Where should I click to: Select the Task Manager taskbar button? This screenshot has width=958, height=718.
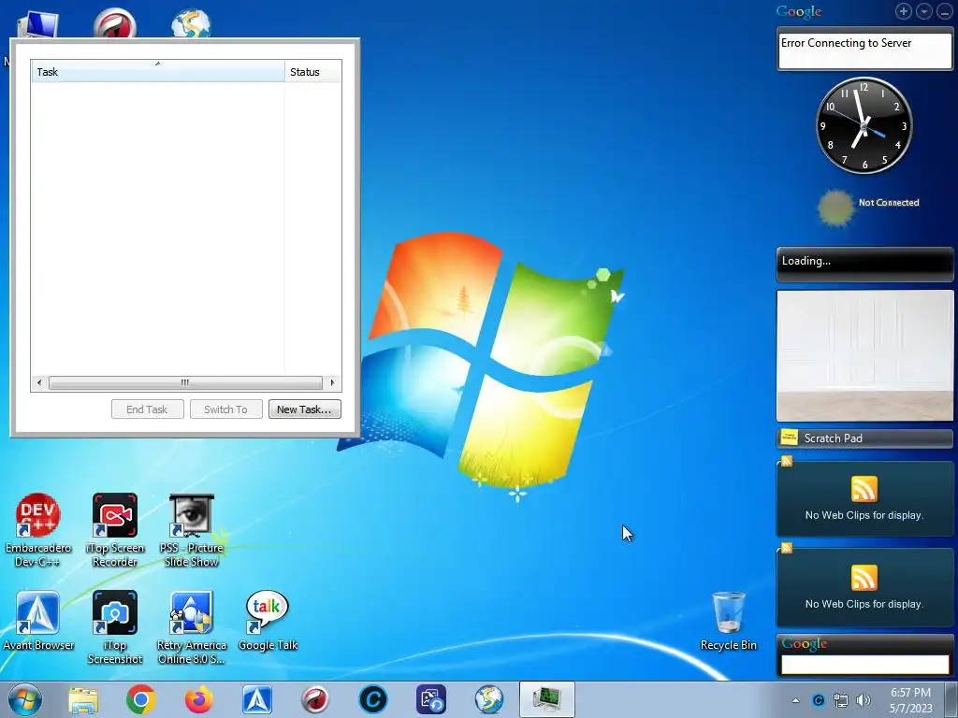(x=546, y=699)
